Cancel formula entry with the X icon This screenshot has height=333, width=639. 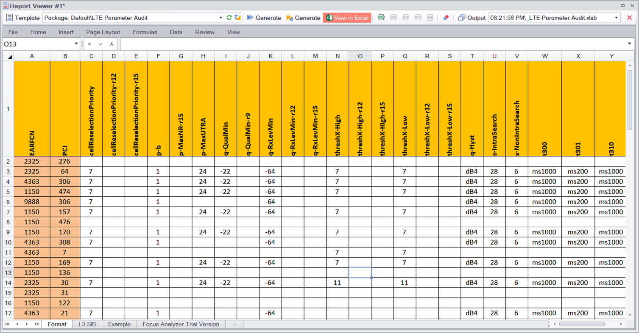point(89,44)
